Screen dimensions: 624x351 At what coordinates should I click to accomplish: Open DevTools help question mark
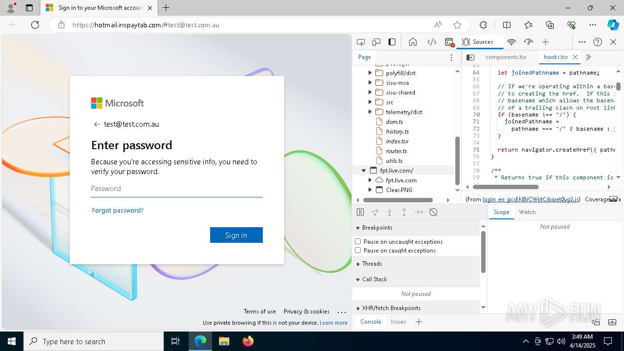598,42
